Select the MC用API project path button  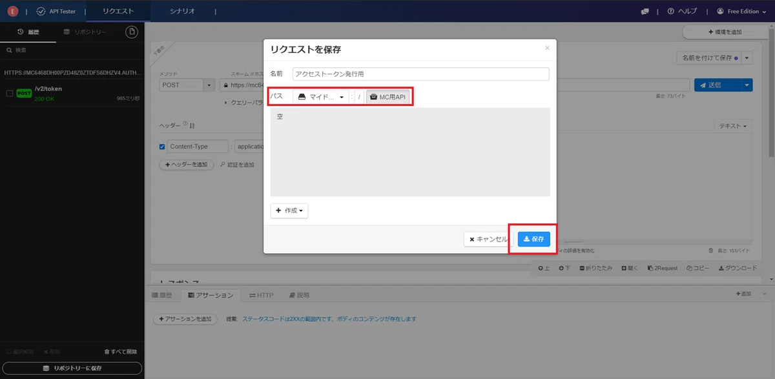[388, 97]
